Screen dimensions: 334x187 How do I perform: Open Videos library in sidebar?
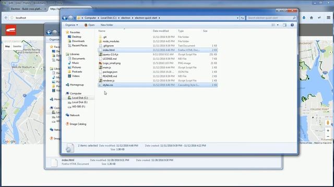pos(76,76)
